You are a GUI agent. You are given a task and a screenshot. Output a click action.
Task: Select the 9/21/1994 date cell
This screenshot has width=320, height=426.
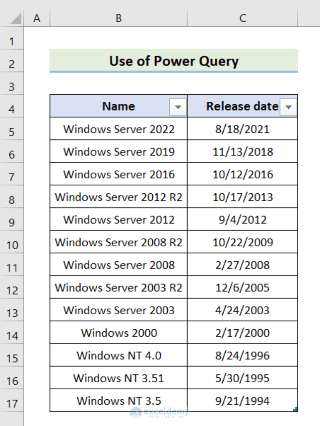point(242,401)
